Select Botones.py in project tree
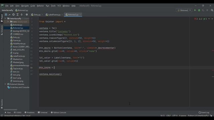214x120 pixels. coord(16,25)
